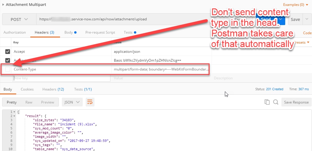Click the "average_image_color" line

click(x=58, y=132)
